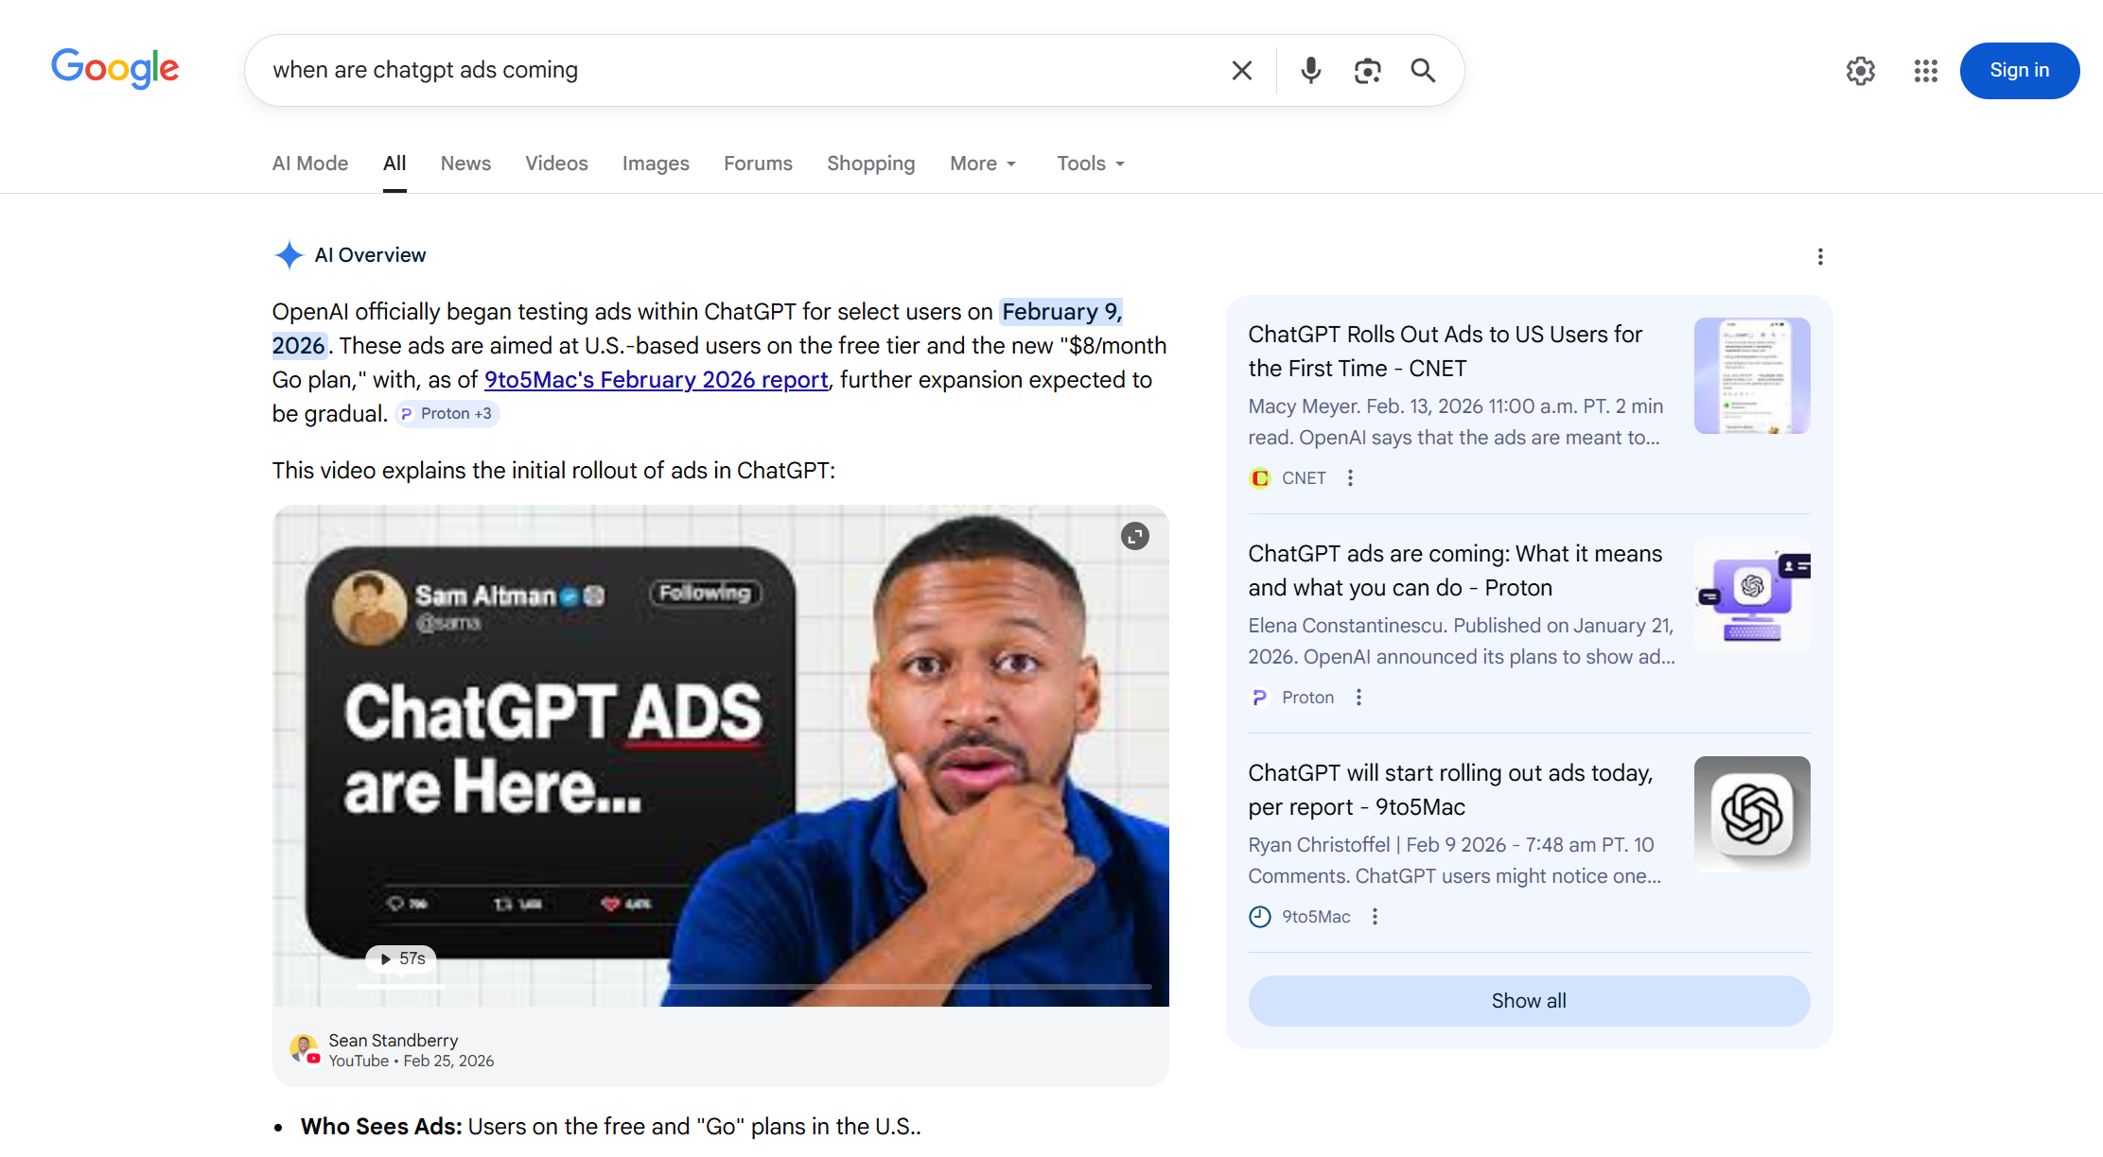Open three-dot menu beside CNET source
This screenshot has width=2103, height=1157.
pyautogui.click(x=1350, y=478)
